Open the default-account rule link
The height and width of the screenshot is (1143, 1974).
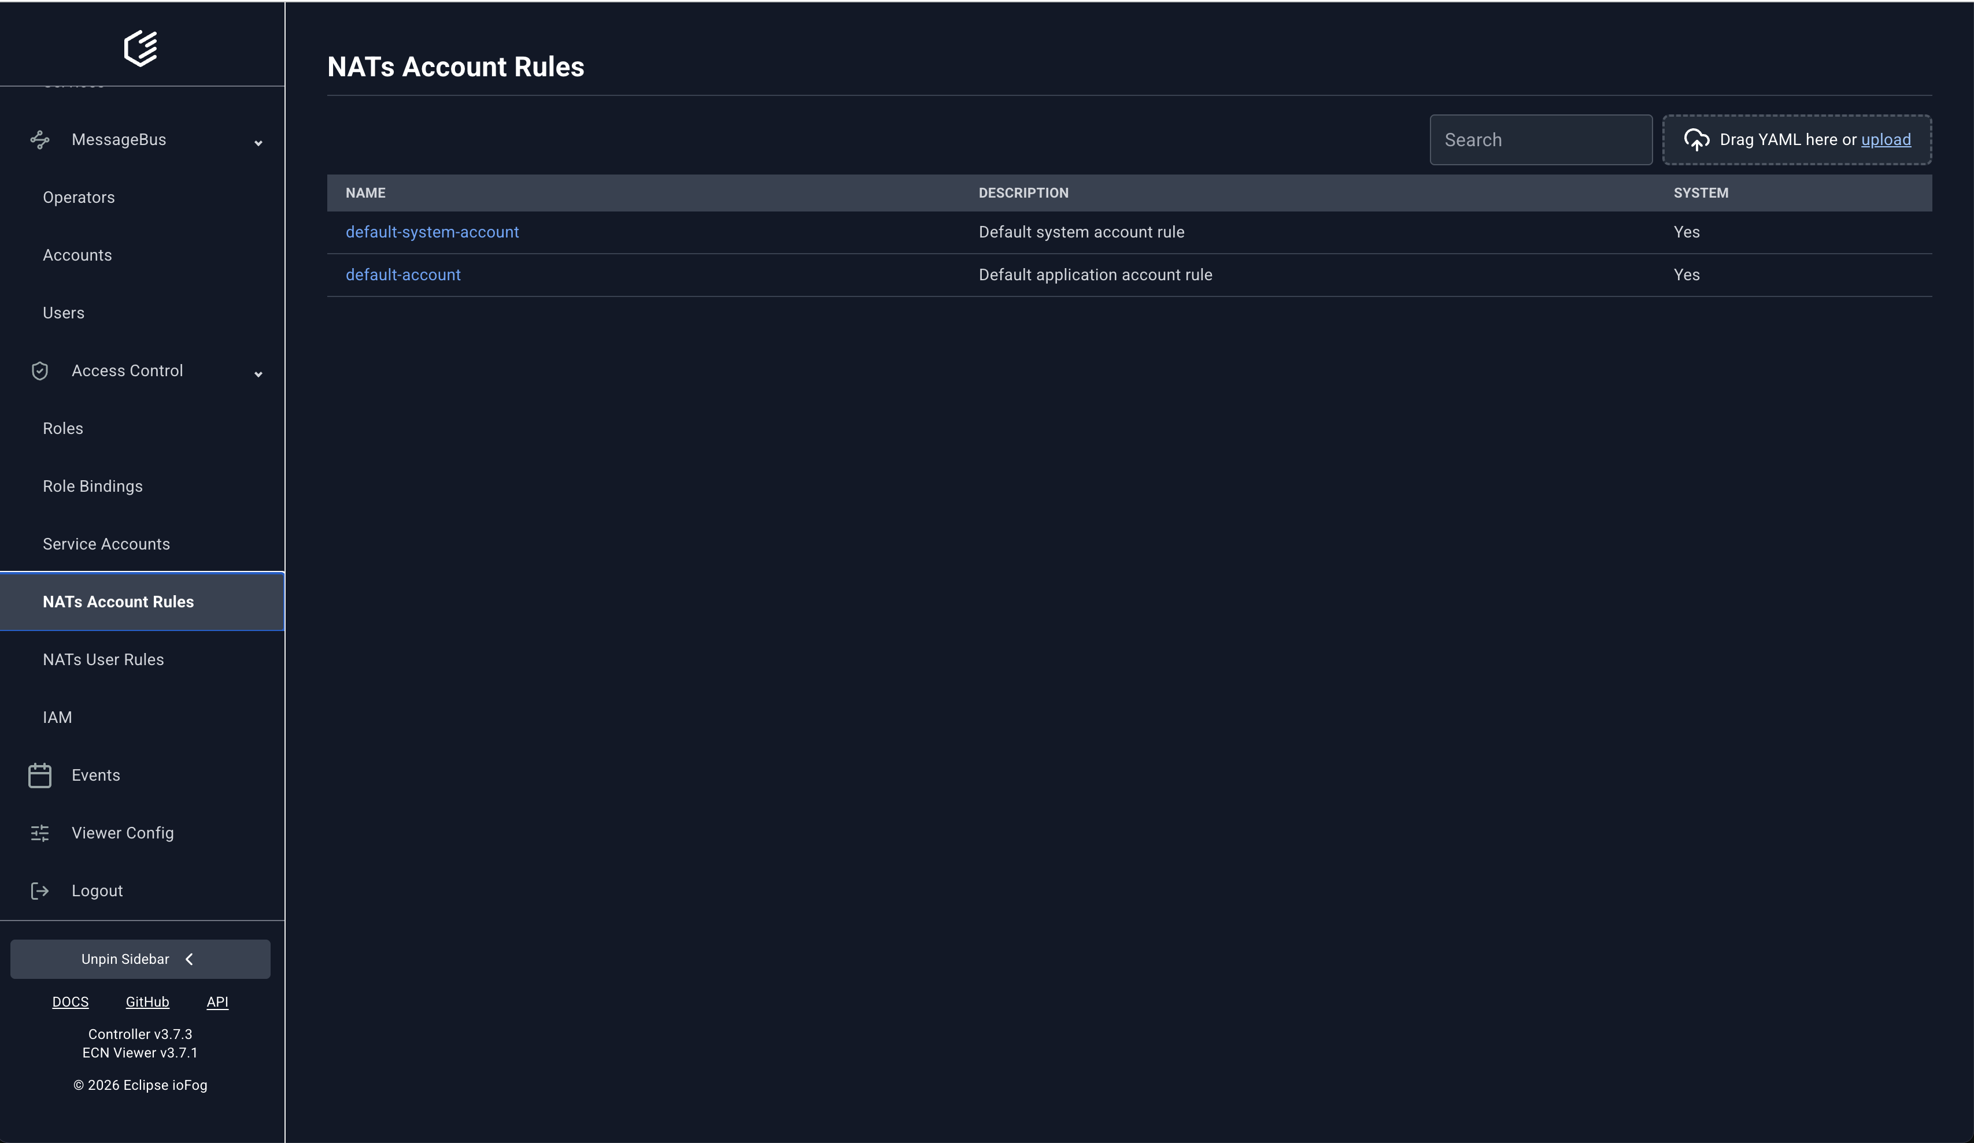402,275
